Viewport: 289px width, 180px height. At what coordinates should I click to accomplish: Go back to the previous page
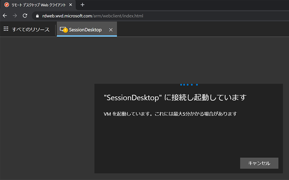5,16
